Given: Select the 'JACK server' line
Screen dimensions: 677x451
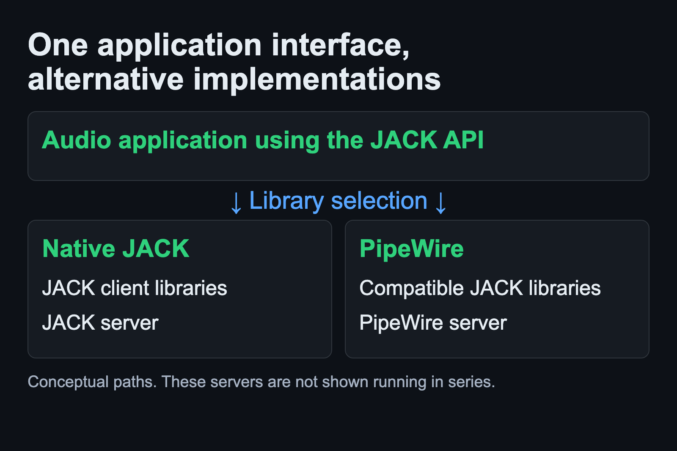Looking at the screenshot, I should point(100,323).
